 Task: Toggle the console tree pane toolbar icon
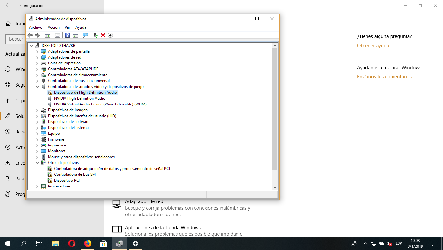click(48, 35)
